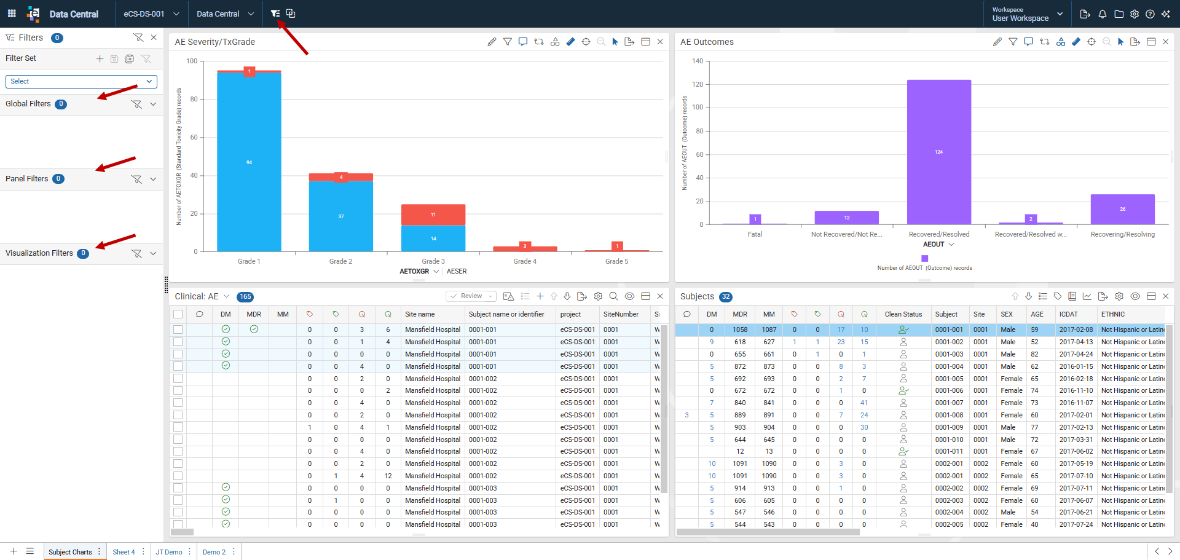Open the help question-mark icon
1180x560 pixels.
tap(1150, 14)
